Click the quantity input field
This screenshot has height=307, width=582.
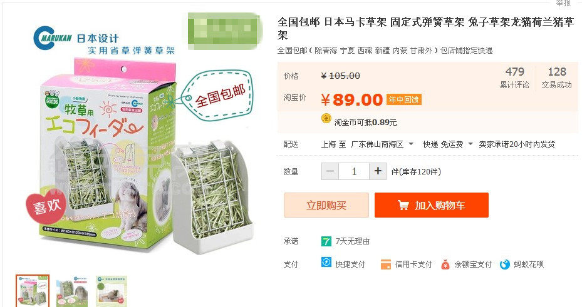click(354, 171)
